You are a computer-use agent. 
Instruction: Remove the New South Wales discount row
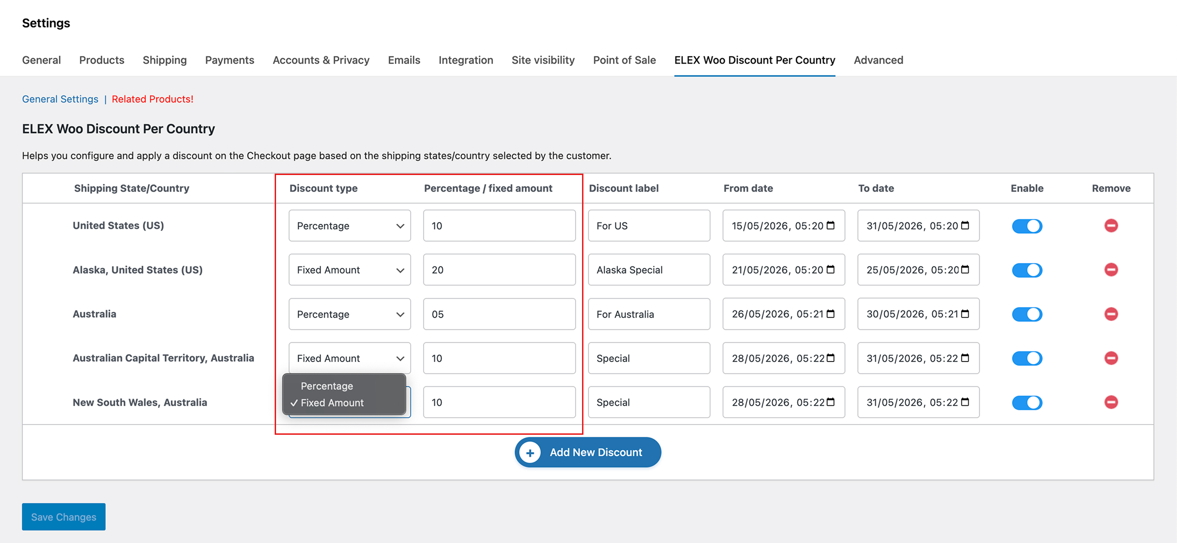click(x=1111, y=402)
